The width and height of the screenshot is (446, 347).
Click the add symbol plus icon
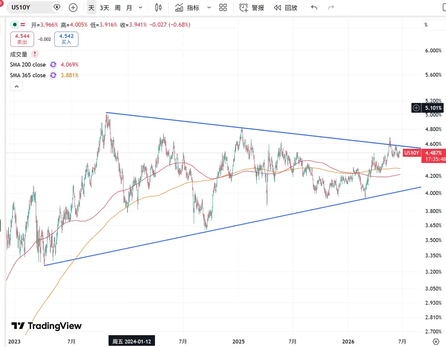(x=73, y=8)
